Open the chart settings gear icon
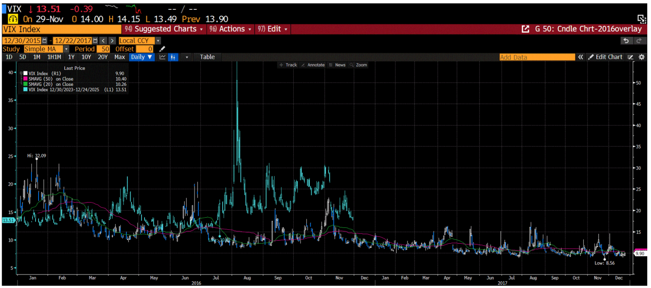651x288 pixels. 642,57
